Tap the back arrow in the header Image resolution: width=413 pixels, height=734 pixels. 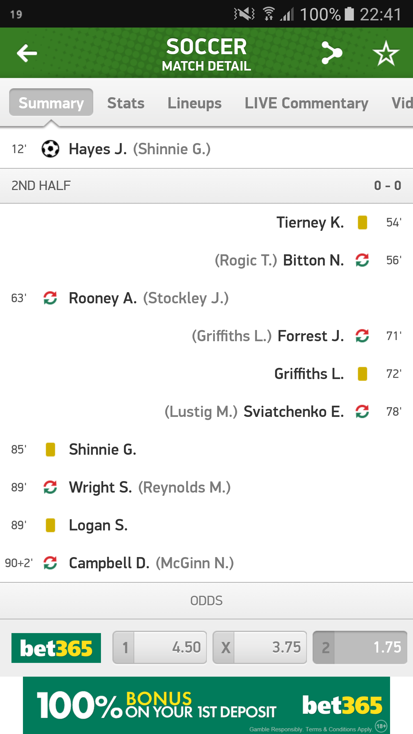[27, 53]
